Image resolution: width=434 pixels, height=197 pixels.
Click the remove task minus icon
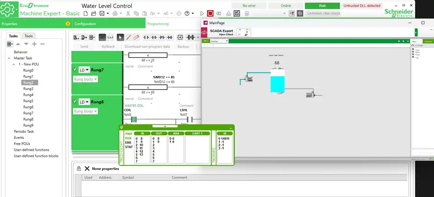[x=42, y=44]
